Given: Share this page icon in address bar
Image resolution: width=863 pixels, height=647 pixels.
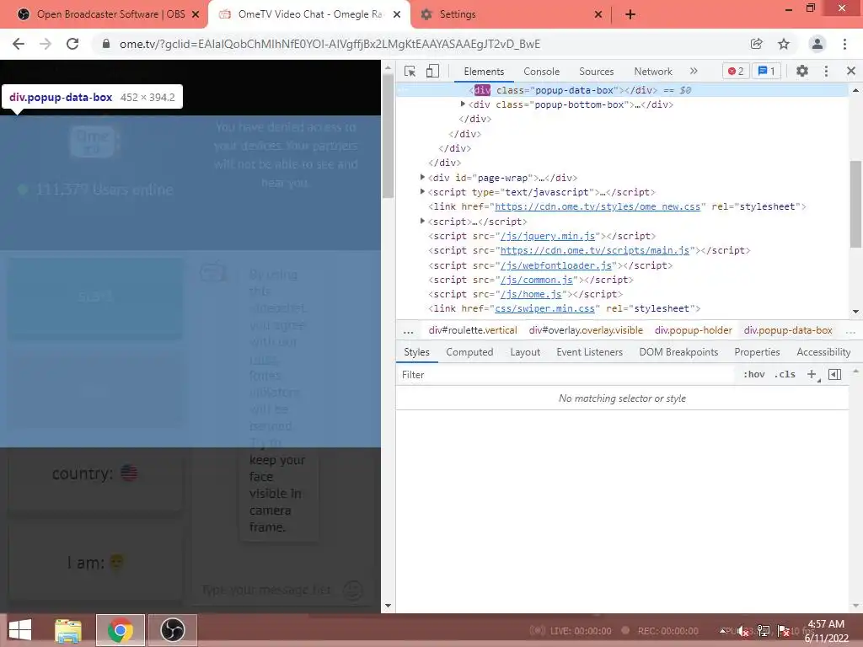Looking at the screenshot, I should coord(756,44).
